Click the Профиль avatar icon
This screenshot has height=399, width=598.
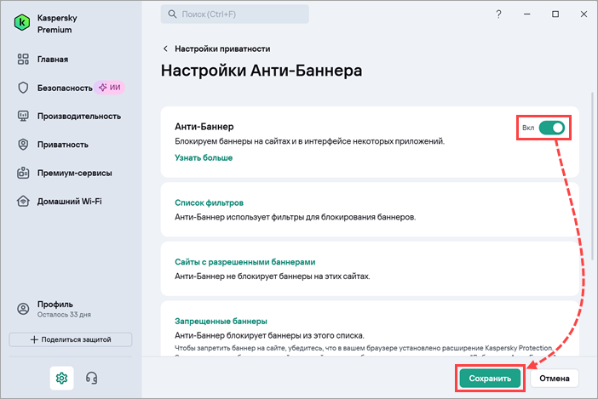click(x=23, y=309)
